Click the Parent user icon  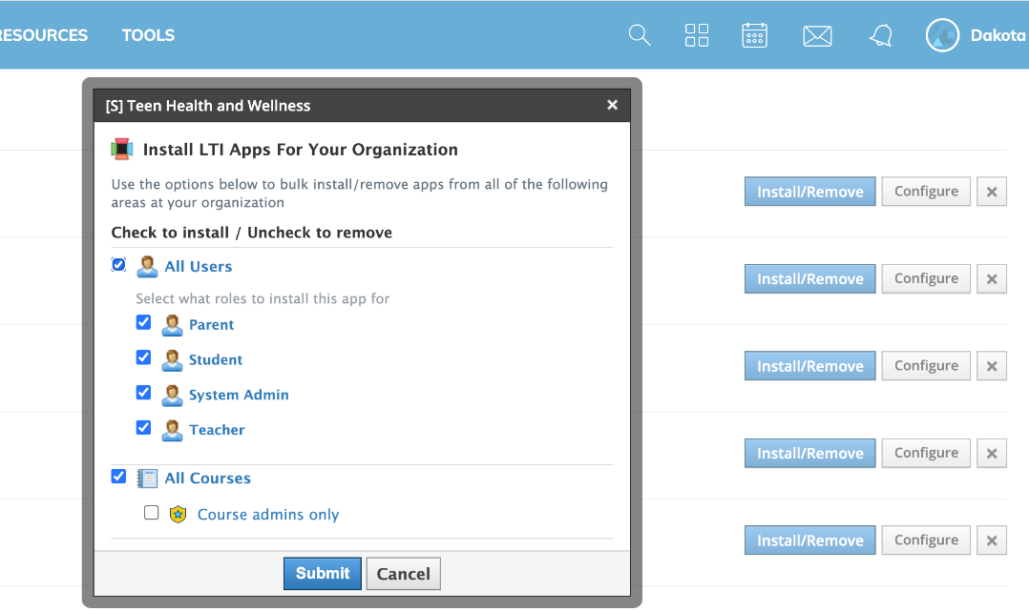[x=172, y=324]
